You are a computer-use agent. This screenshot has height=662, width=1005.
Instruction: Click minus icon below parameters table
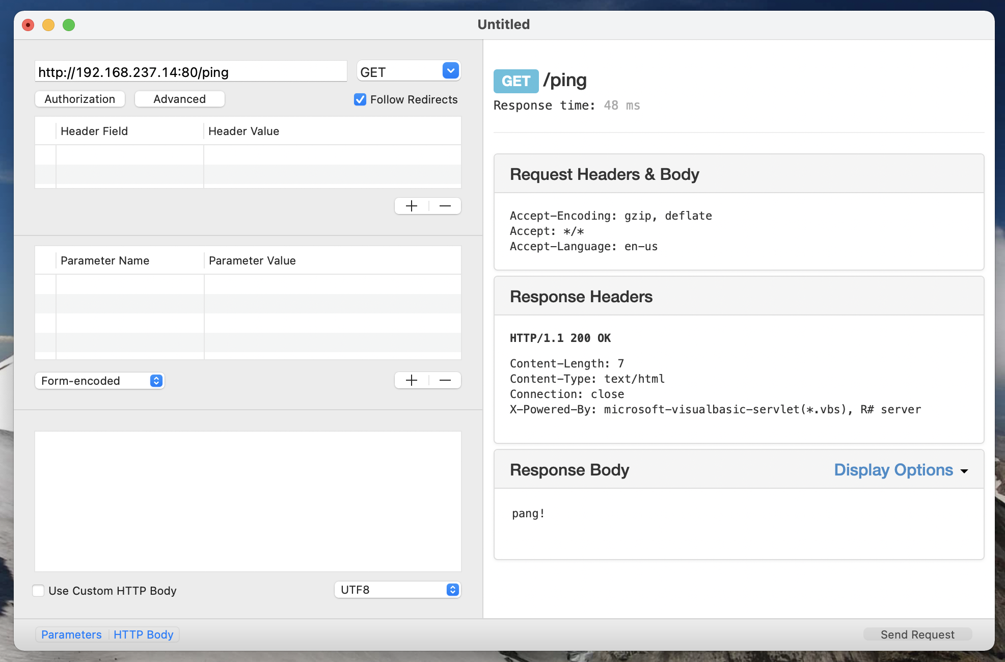click(x=445, y=380)
